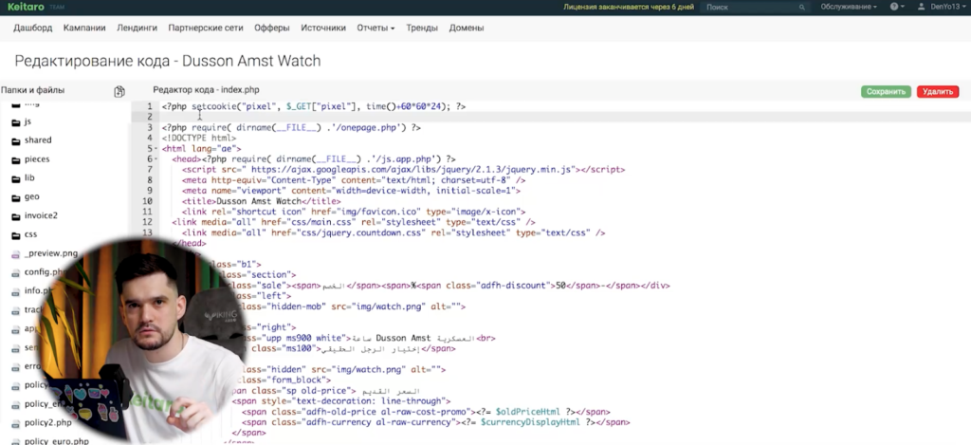Viewport: 971px width, 445px height.
Task: Click the jquery.min.js script line
Action: (403, 170)
